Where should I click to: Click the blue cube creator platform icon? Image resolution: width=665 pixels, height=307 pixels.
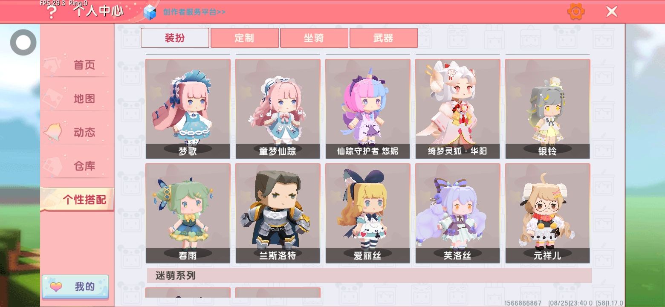(150, 12)
